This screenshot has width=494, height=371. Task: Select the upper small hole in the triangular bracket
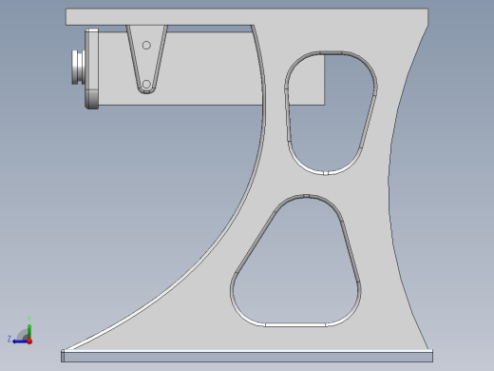coord(146,46)
